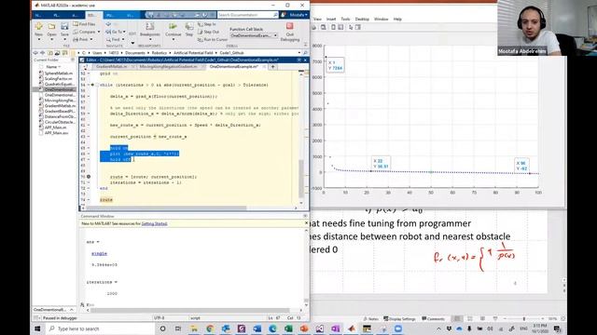Click the Name column header

[x=53, y=67]
